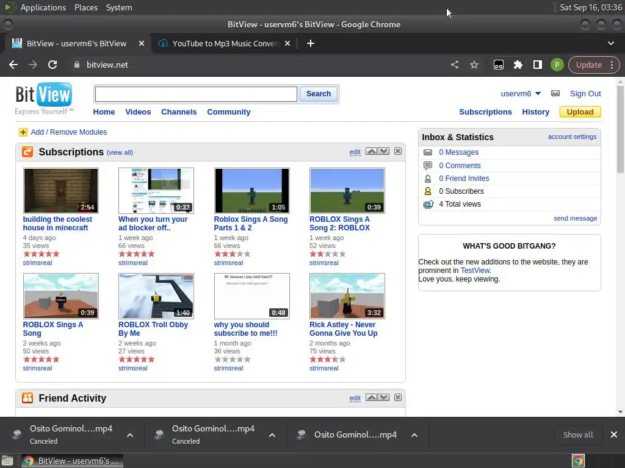Viewport: 625px width, 468px height.
Task: Rate 'why you should subscribe to me!!!' stars
Action: tap(233, 360)
